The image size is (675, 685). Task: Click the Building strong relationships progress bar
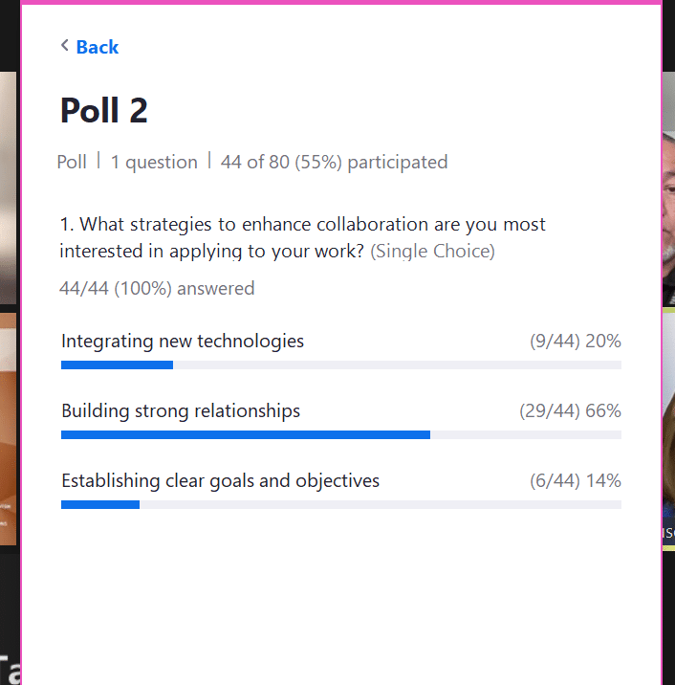pyautogui.click(x=341, y=434)
